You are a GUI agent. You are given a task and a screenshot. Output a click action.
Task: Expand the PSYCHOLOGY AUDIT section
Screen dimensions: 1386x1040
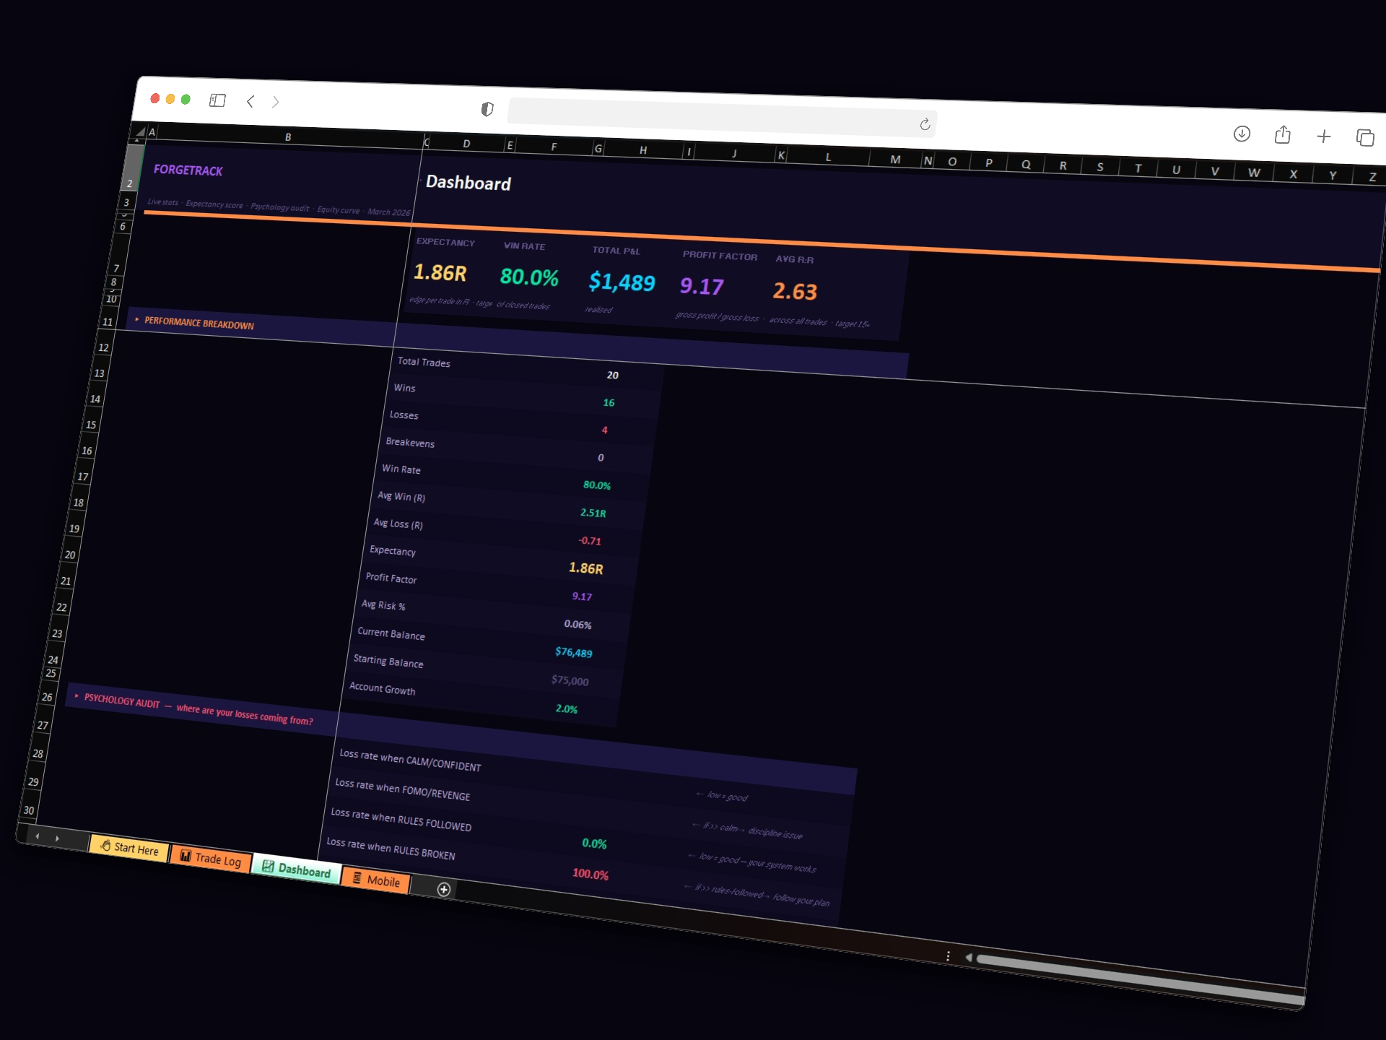75,695
